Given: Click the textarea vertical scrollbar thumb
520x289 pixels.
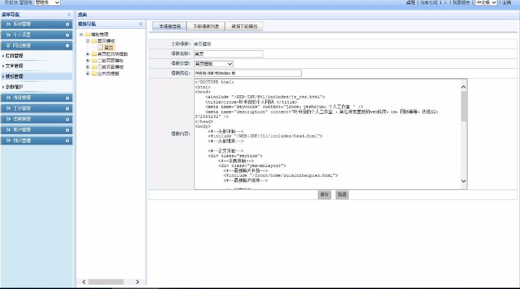Looking at the screenshot, I should [x=463, y=106].
